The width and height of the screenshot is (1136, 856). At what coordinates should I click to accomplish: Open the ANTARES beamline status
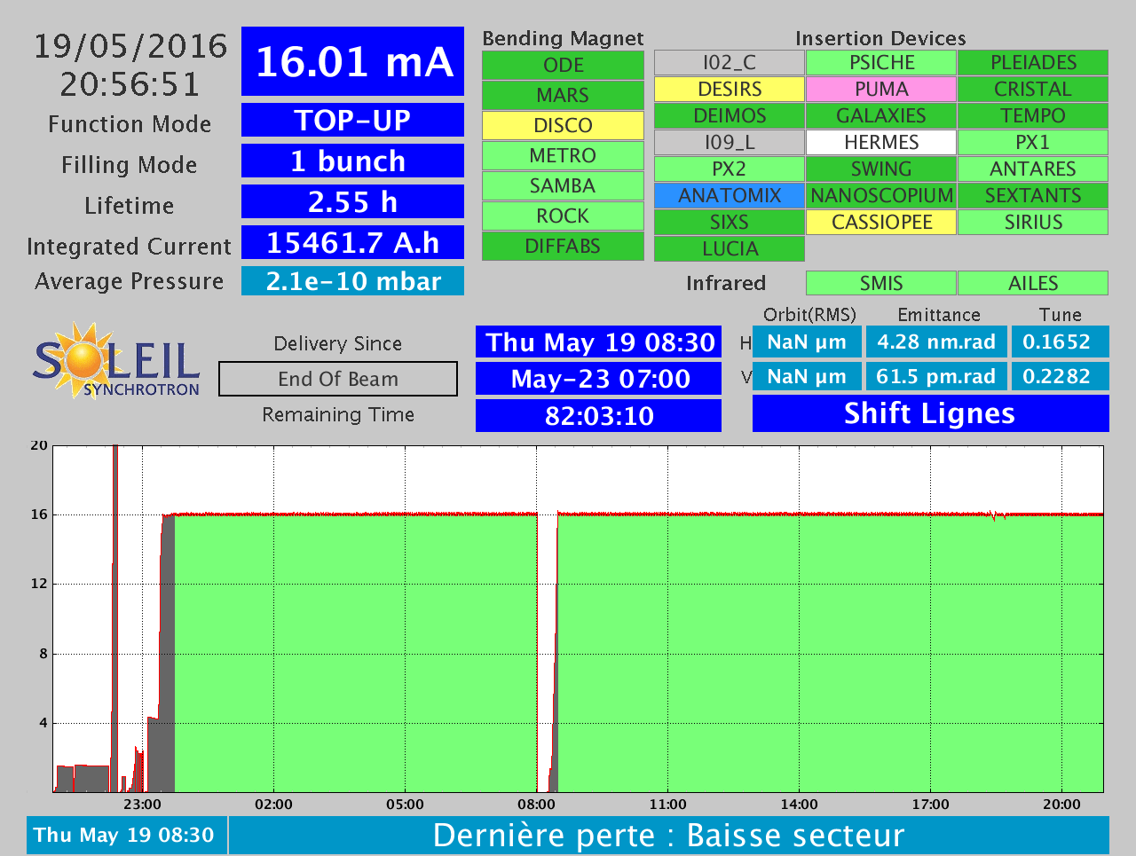1033,169
